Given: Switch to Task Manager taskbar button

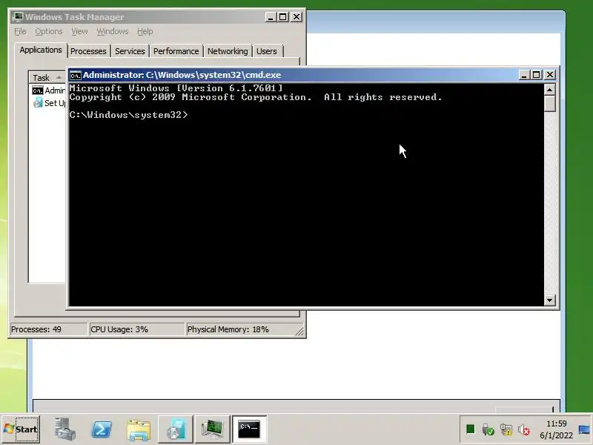Looking at the screenshot, I should tap(212, 429).
